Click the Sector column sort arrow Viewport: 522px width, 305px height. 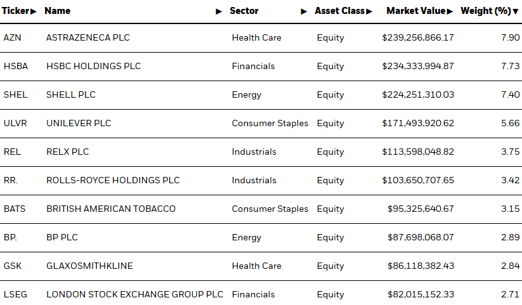[x=304, y=11]
